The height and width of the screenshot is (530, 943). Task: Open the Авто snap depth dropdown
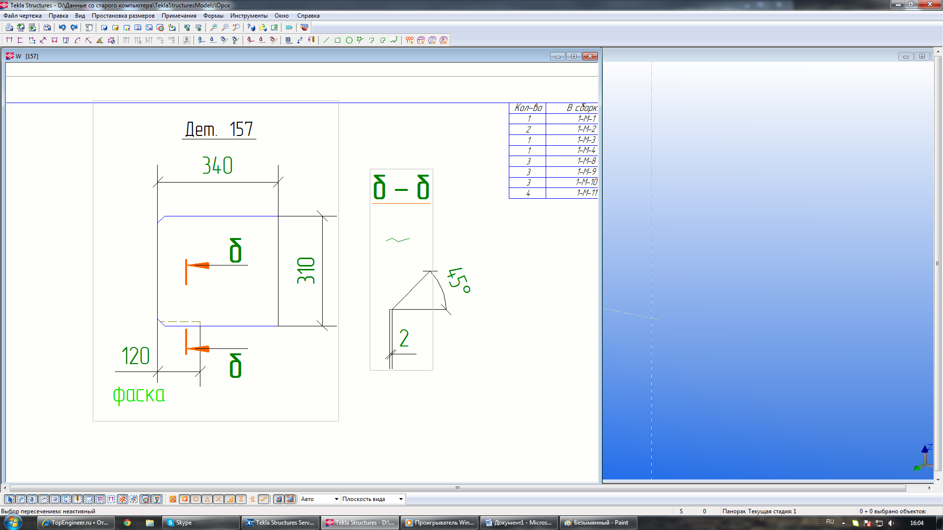pos(336,499)
